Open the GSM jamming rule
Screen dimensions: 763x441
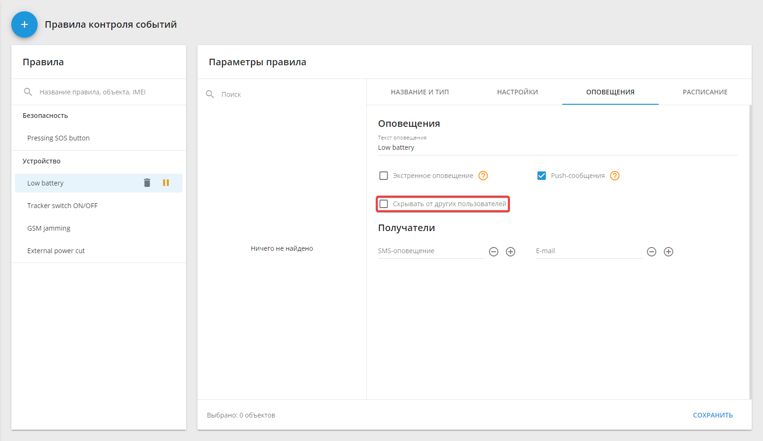(49, 228)
